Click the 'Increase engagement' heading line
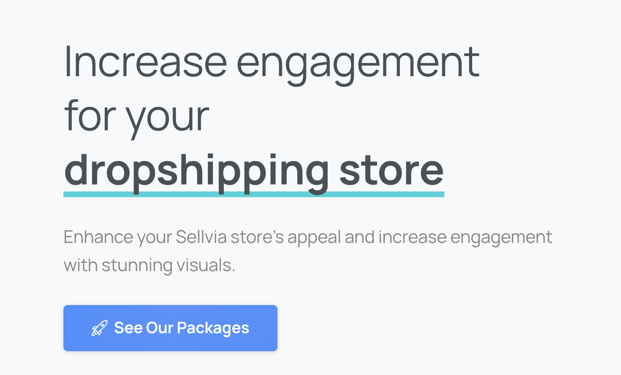This screenshot has width=621, height=375. 272,62
